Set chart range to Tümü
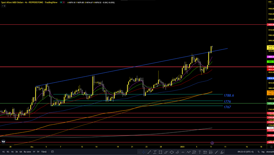This screenshot has width=274, height=155. click(x=44, y=152)
